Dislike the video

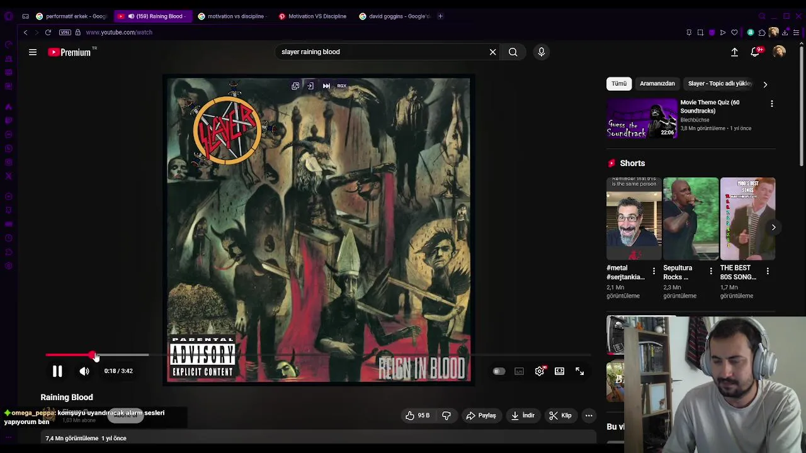click(x=446, y=415)
